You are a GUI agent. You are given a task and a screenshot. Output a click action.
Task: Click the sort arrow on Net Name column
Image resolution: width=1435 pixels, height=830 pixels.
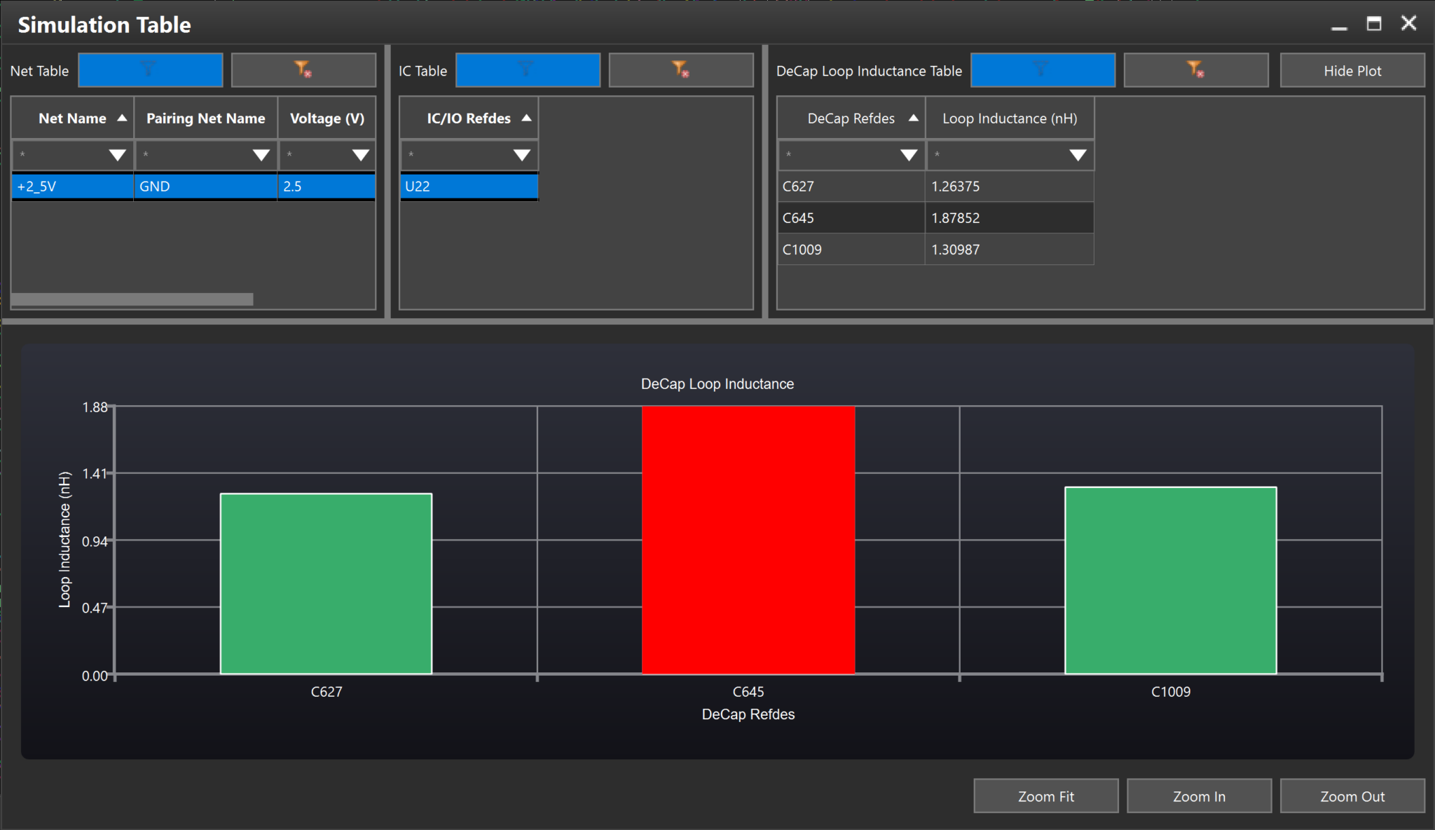pos(123,118)
